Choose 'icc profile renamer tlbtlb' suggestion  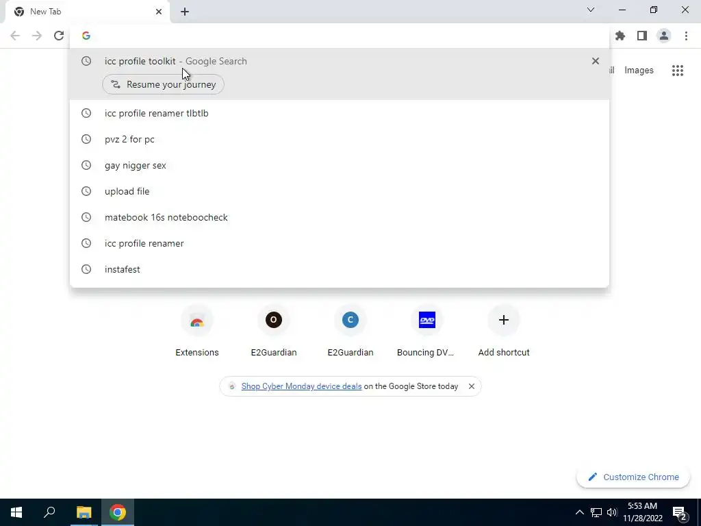coord(340,113)
